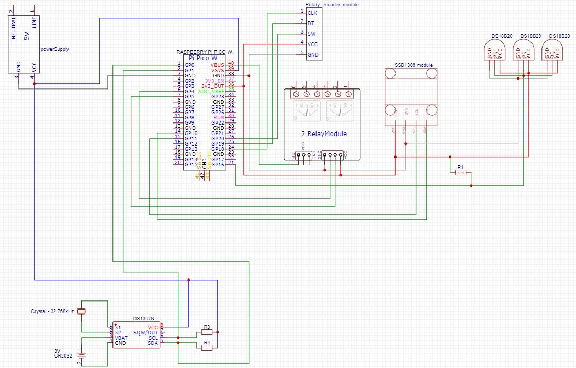Select the junction dot at power supply VCC pin 4
This screenshot has height=368, width=576.
point(35,83)
